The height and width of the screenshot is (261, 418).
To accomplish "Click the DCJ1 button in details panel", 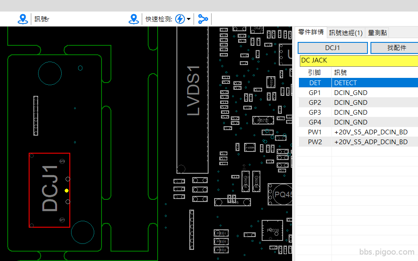I will tap(333, 47).
